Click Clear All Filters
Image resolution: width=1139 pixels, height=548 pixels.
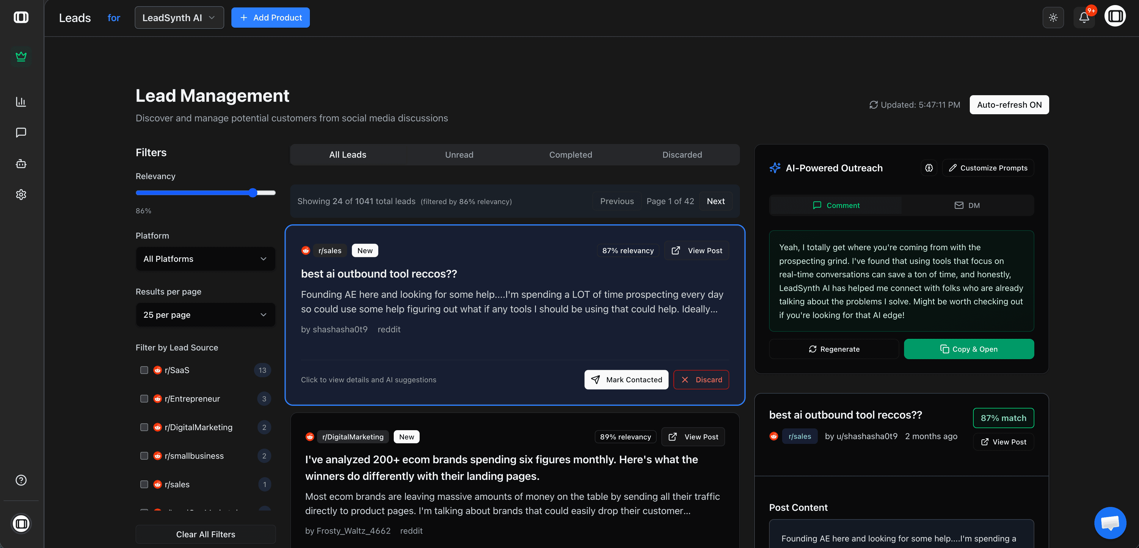(x=205, y=534)
